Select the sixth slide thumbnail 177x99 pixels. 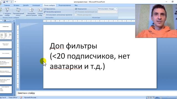[6, 72]
